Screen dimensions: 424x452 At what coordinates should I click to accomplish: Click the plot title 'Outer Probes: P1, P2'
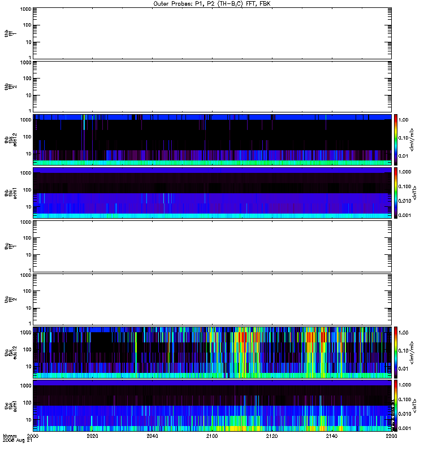(x=211, y=3)
